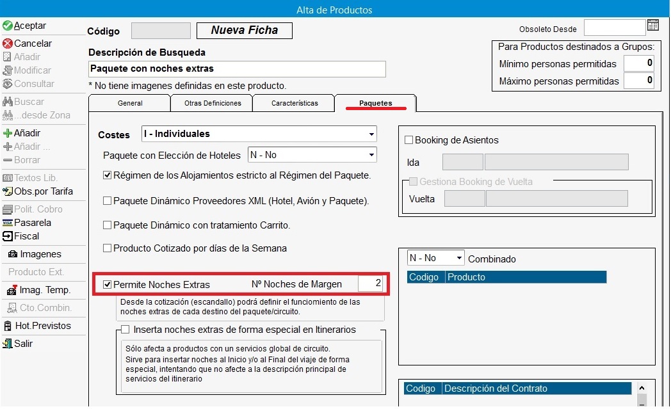Viewport: 671px width, 409px height.
Task: Switch to the Características tab
Action: 295,103
